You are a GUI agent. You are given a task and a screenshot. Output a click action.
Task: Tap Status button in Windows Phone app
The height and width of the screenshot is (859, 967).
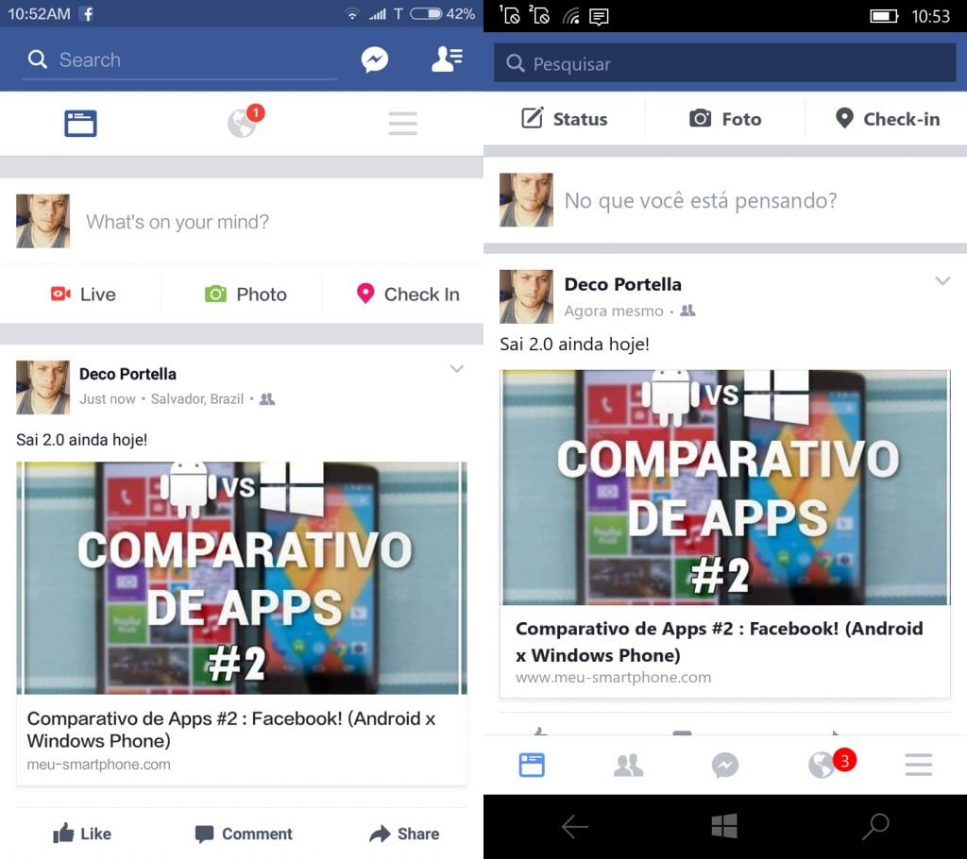pyautogui.click(x=565, y=118)
